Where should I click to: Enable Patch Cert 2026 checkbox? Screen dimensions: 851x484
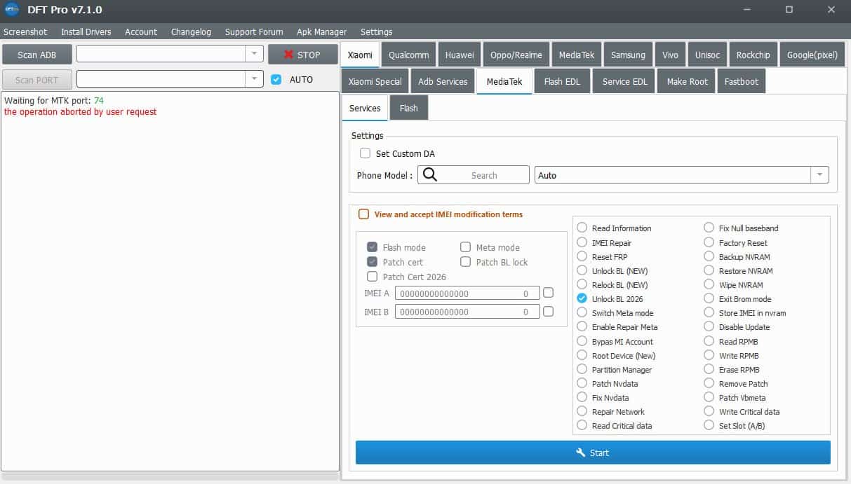point(372,277)
